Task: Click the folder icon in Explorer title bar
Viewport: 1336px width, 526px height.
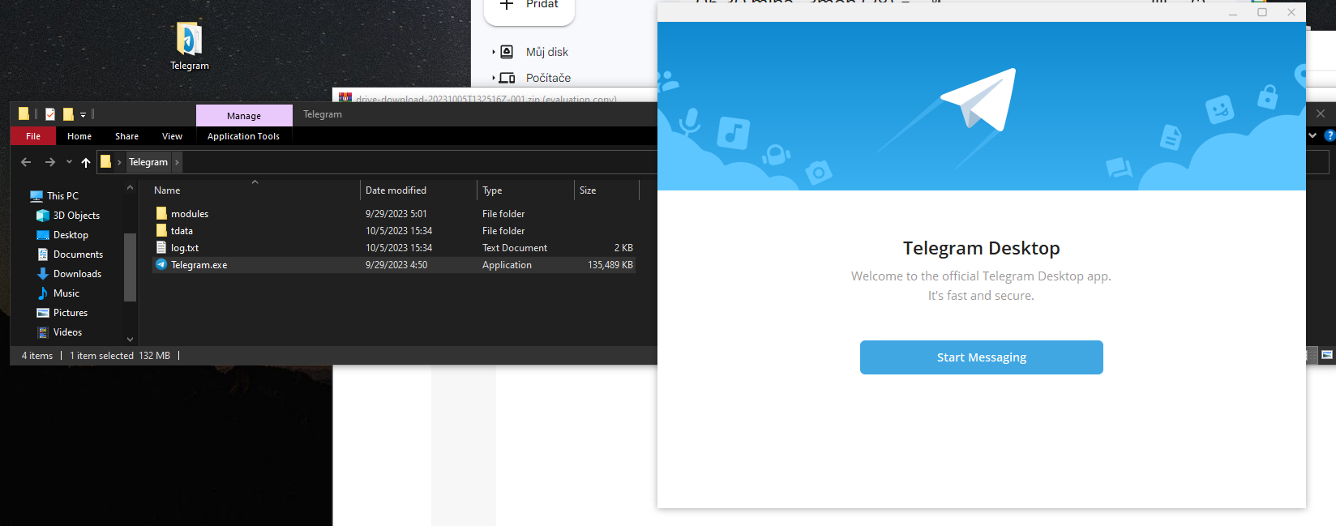Action: (x=24, y=114)
